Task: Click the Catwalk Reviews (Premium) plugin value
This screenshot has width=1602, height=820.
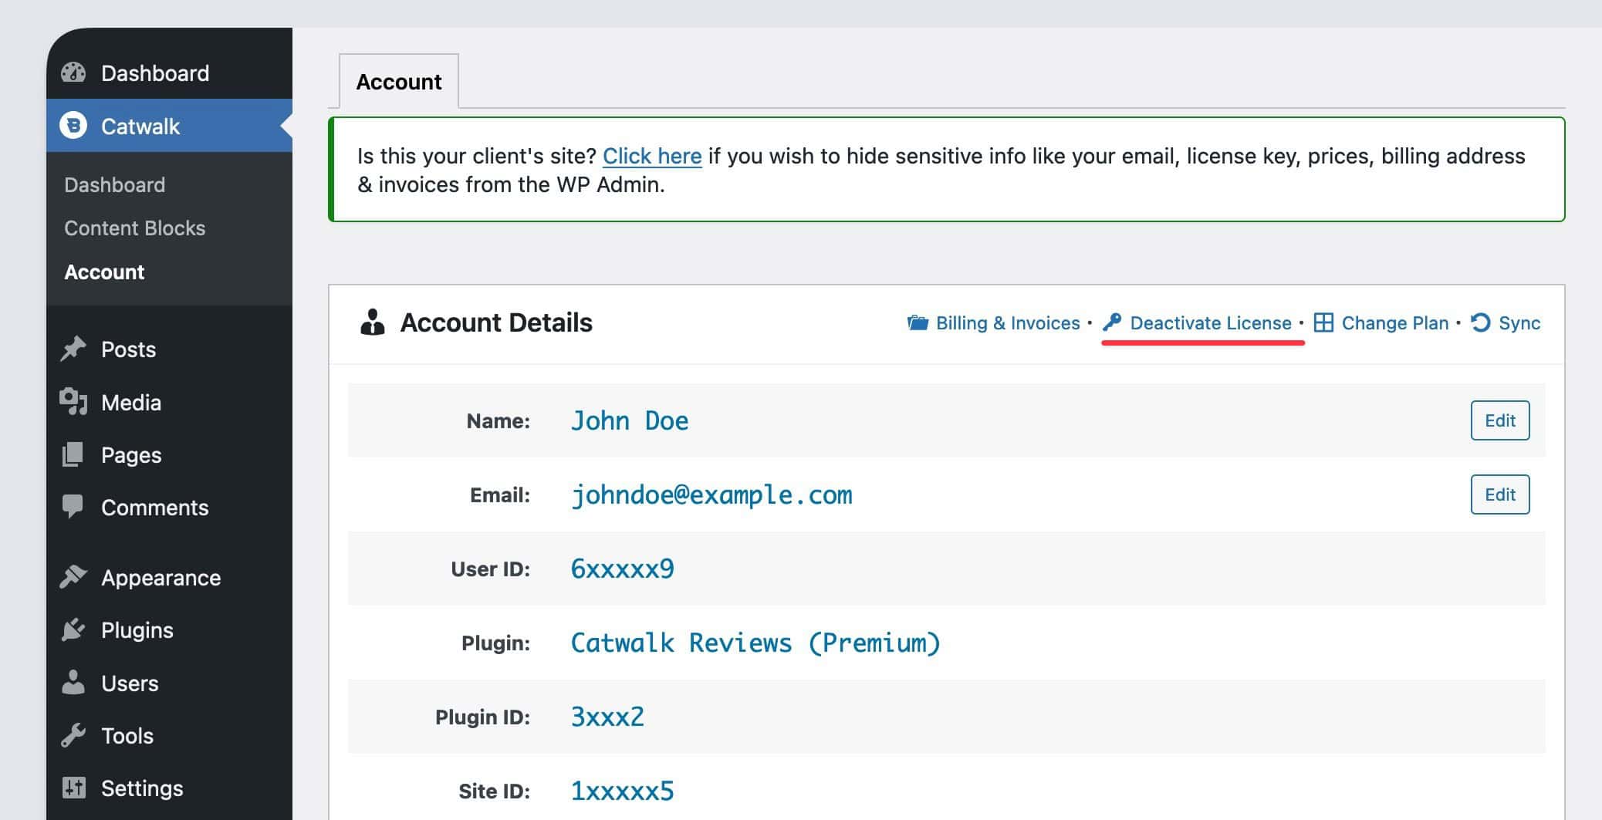Action: (755, 643)
